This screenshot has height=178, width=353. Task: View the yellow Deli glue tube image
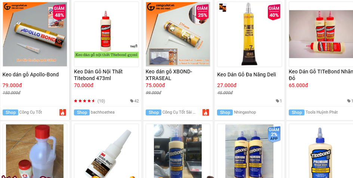(250, 34)
